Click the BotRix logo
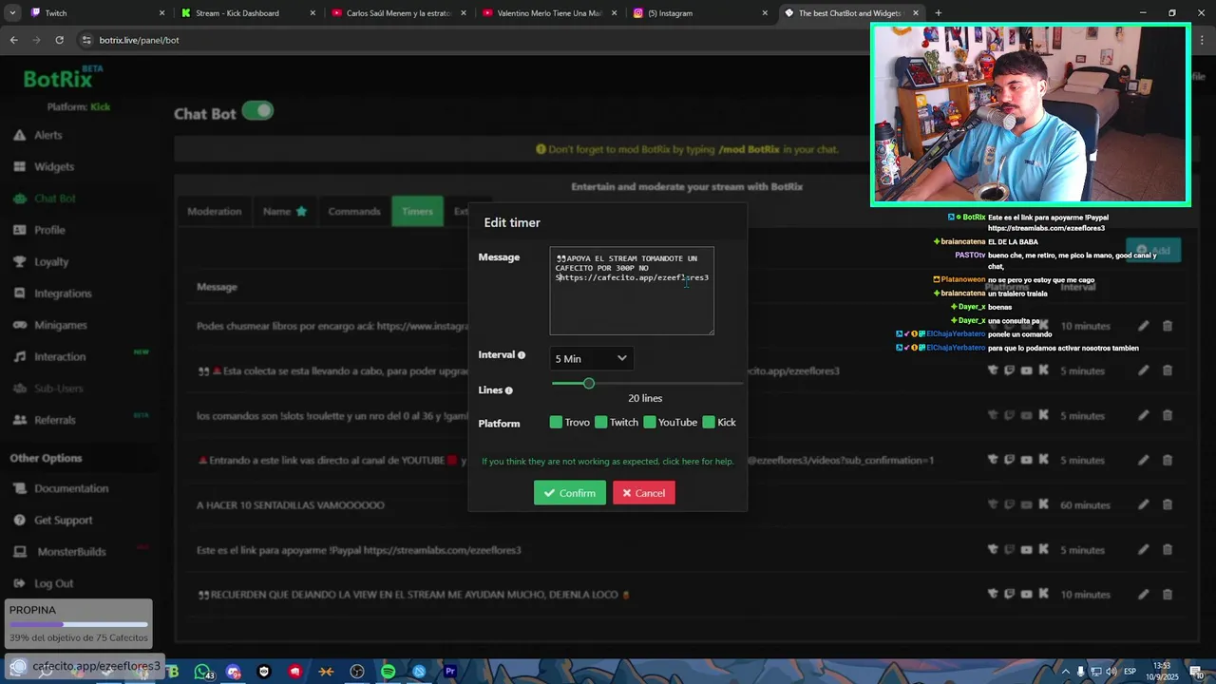The image size is (1216, 684). click(x=61, y=79)
